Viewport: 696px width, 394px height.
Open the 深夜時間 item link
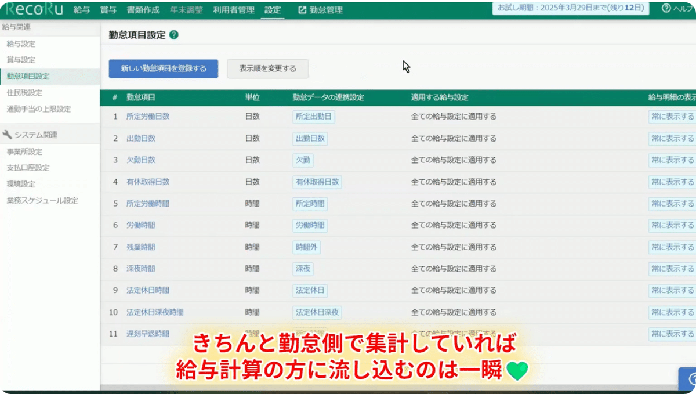click(x=141, y=269)
